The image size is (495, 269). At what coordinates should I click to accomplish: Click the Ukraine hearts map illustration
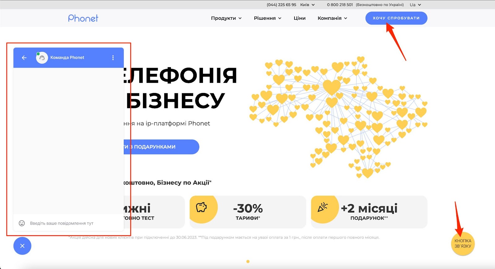(x=338, y=117)
